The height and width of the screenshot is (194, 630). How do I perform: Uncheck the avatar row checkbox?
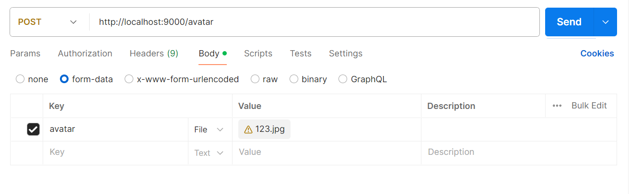point(33,129)
